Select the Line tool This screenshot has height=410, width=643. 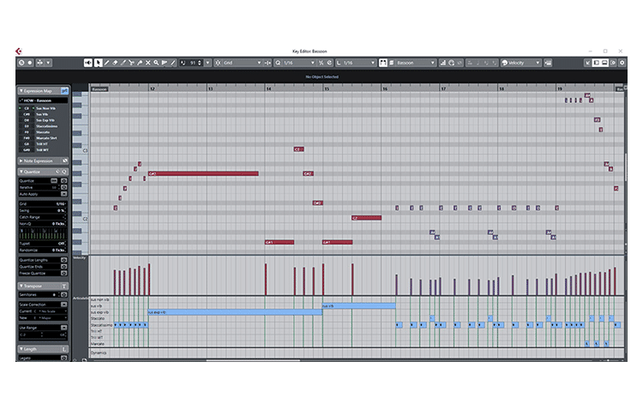pos(172,63)
